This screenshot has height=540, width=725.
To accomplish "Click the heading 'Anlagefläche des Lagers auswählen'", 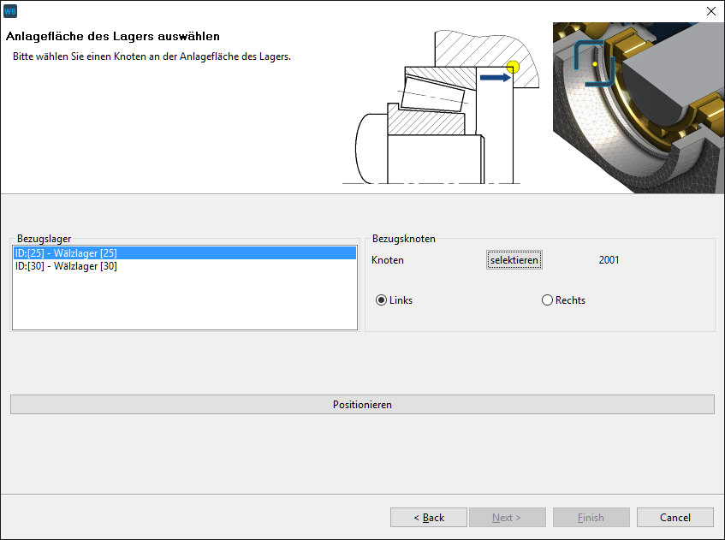I will pyautogui.click(x=113, y=37).
